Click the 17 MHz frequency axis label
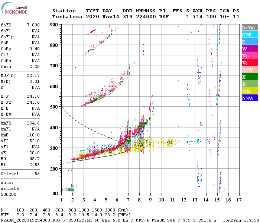 (x=239, y=200)
